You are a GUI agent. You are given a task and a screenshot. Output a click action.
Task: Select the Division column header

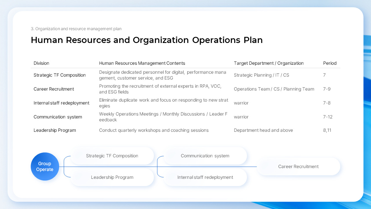41,63
